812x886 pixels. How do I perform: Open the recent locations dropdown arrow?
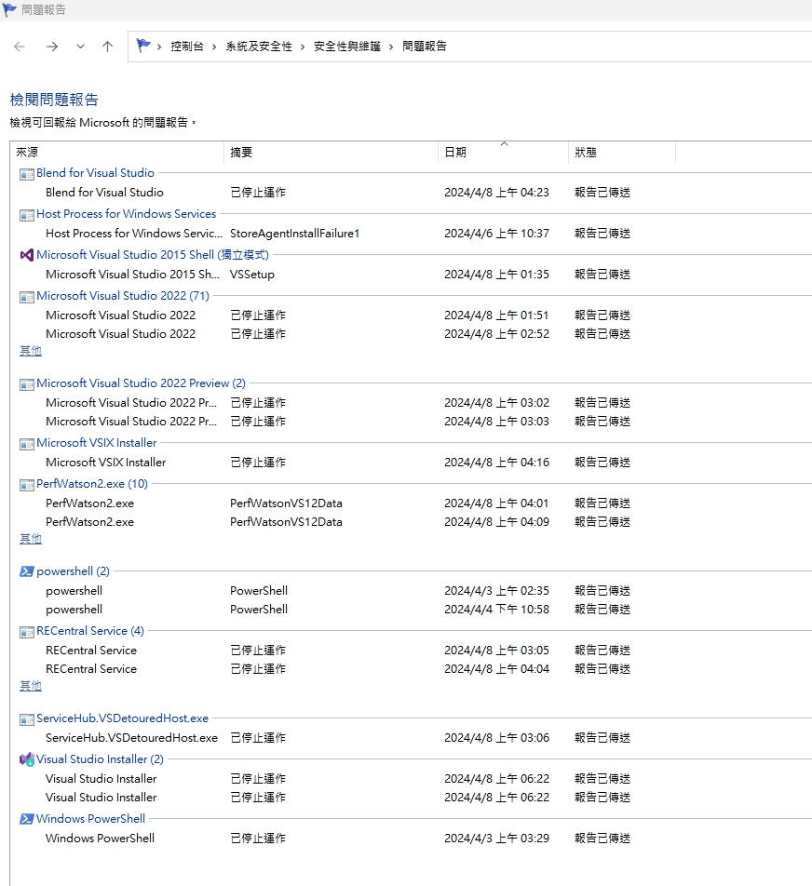click(x=80, y=46)
